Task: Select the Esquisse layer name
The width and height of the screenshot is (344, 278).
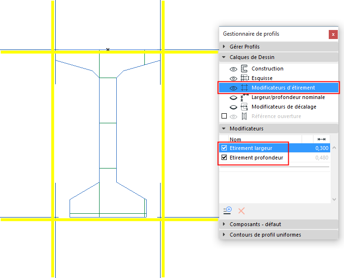Action: click(262, 78)
